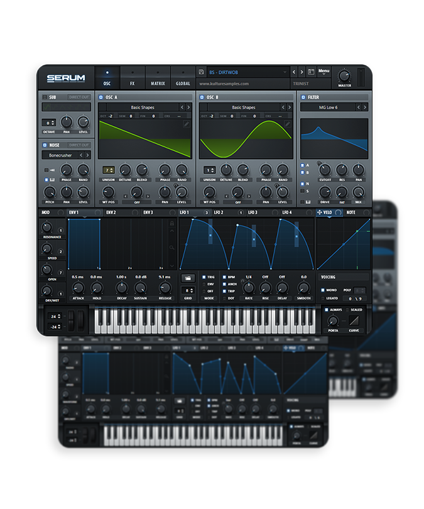
Task: Open the Menu button
Action: tap(324, 72)
